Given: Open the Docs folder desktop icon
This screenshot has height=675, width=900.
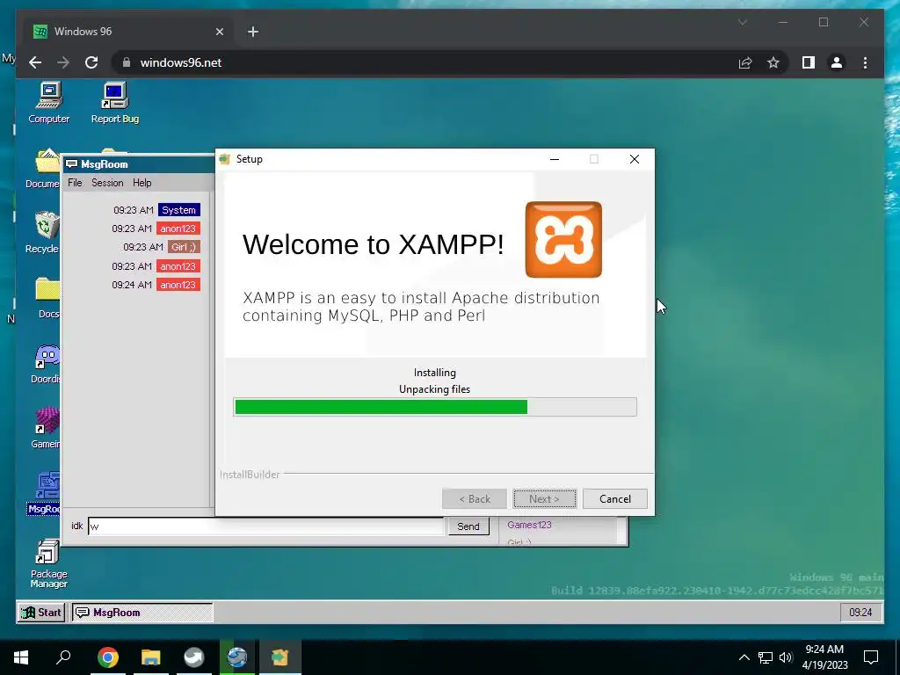Looking at the screenshot, I should click(x=47, y=297).
